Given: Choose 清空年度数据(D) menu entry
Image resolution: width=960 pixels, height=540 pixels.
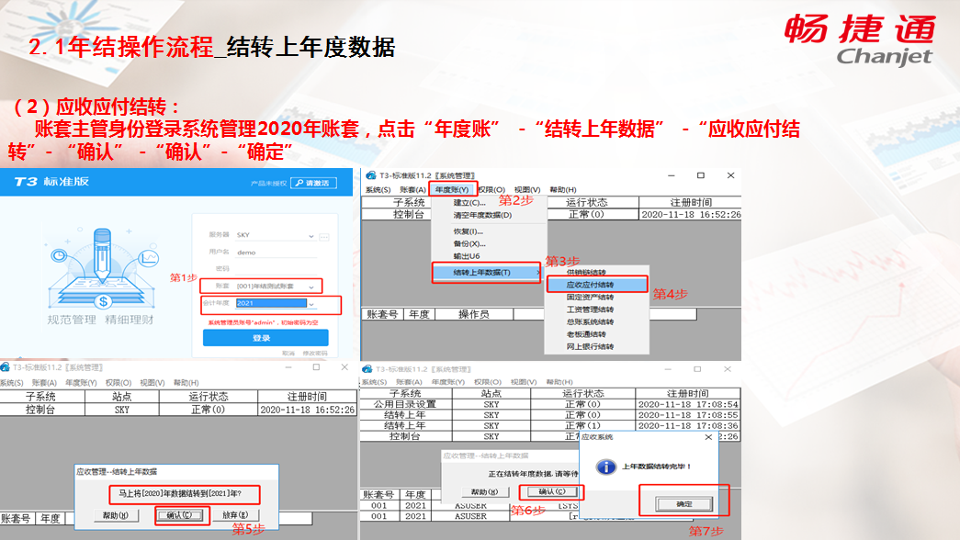Looking at the screenshot, I should (482, 216).
